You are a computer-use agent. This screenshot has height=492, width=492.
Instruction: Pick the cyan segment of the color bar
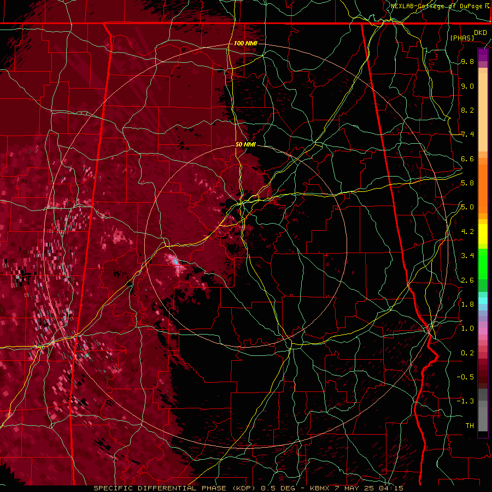coord(483,301)
